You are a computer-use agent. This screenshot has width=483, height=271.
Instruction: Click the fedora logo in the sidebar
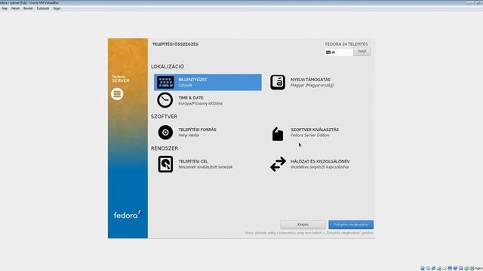(x=128, y=215)
